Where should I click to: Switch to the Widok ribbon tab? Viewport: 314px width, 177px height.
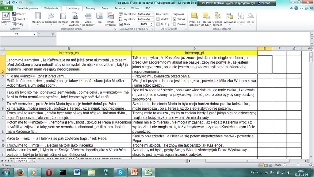pyautogui.click(x=135, y=8)
